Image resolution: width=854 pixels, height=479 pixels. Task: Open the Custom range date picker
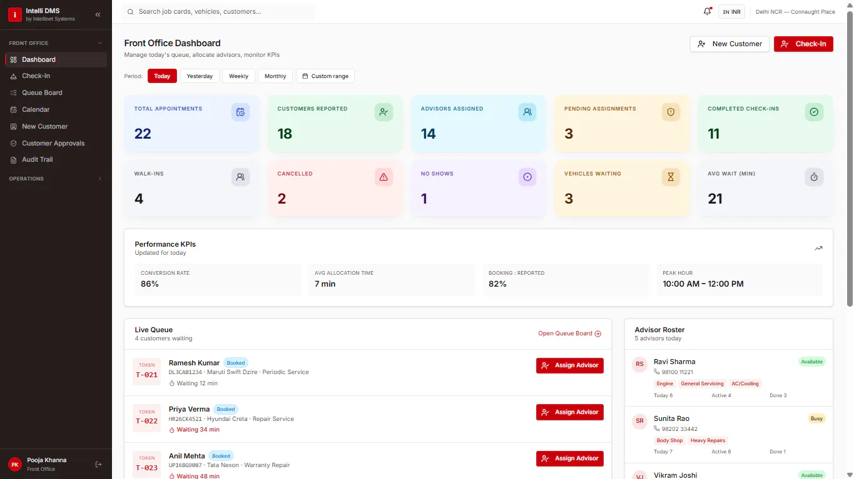click(325, 76)
